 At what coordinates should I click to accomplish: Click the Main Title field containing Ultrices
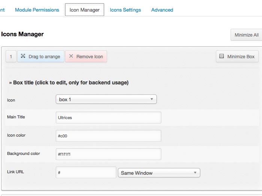tap(108, 118)
